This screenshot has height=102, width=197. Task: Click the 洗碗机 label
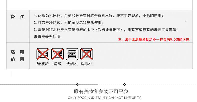tap(72, 64)
